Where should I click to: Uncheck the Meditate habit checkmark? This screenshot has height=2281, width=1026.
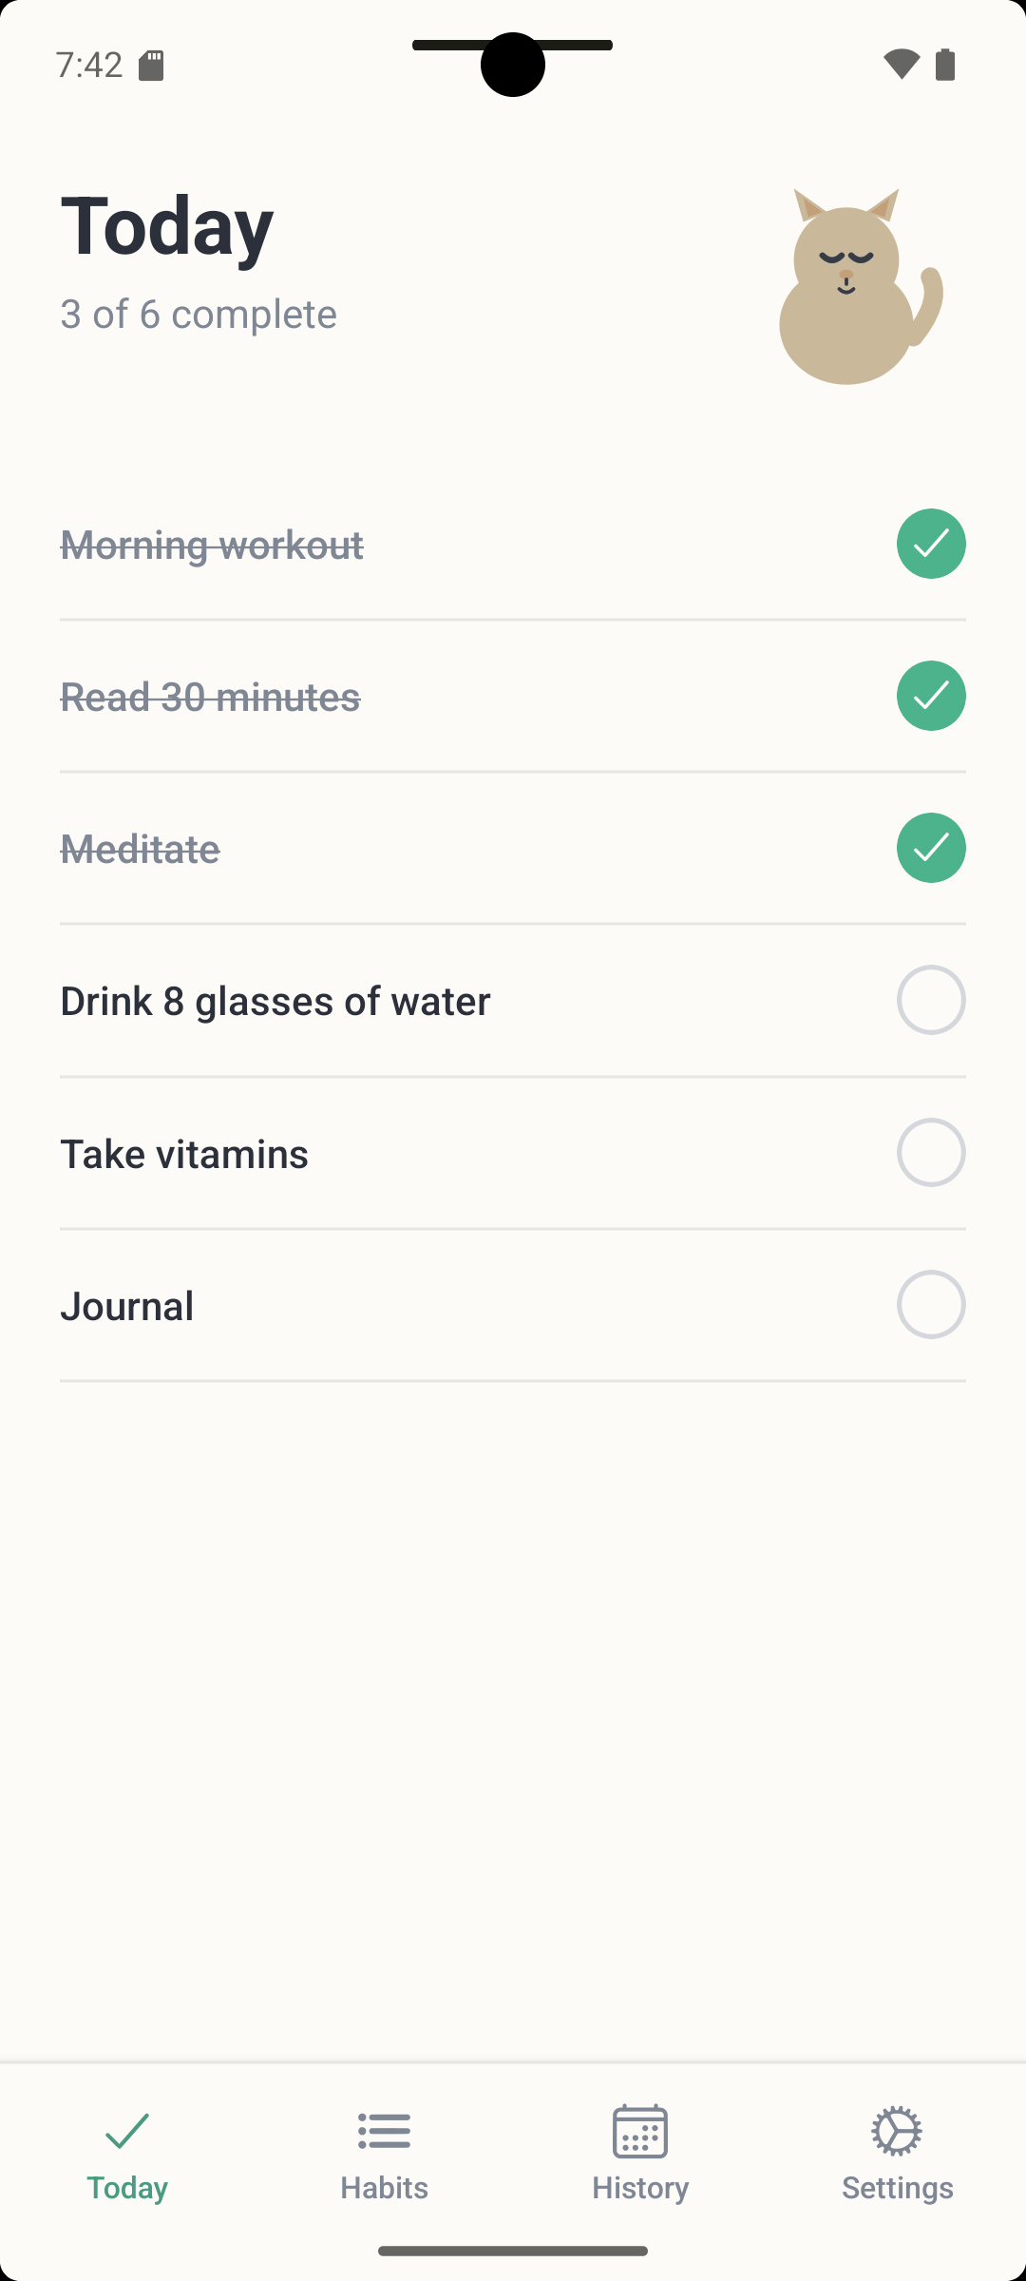coord(931,848)
